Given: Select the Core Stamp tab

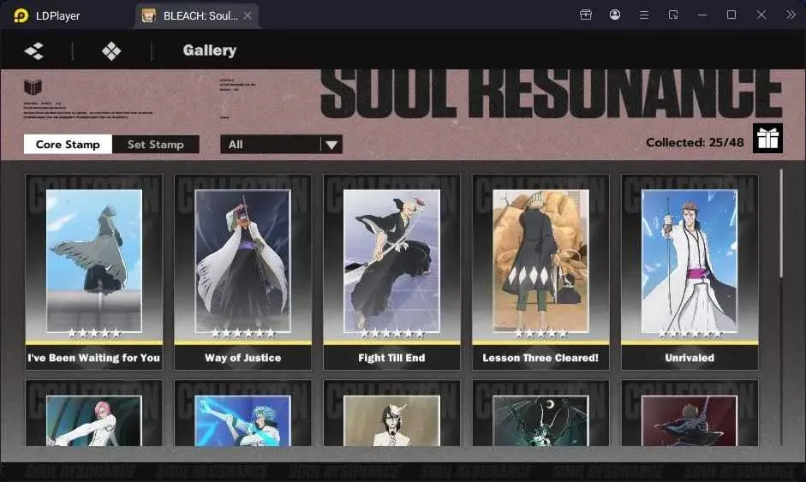Looking at the screenshot, I should (68, 145).
